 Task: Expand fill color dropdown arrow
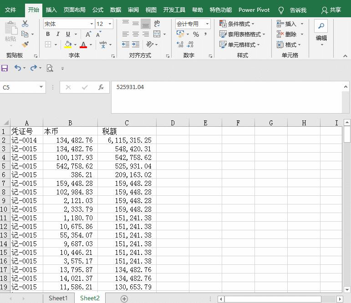[x=75, y=45]
